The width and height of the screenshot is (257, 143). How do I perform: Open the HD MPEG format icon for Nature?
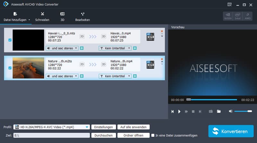point(150,65)
